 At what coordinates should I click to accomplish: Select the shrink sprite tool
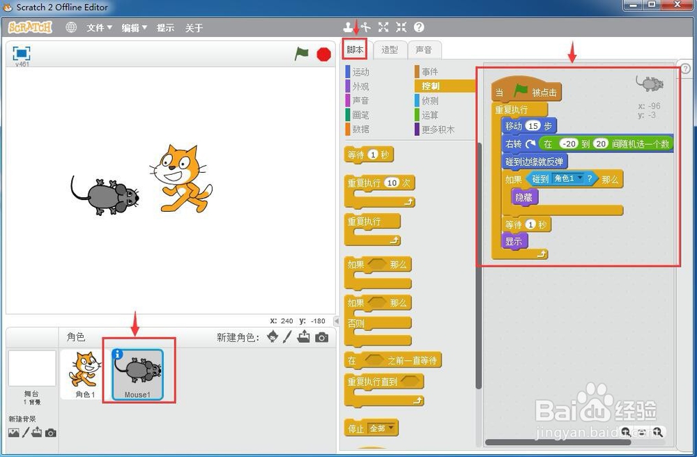coord(401,28)
